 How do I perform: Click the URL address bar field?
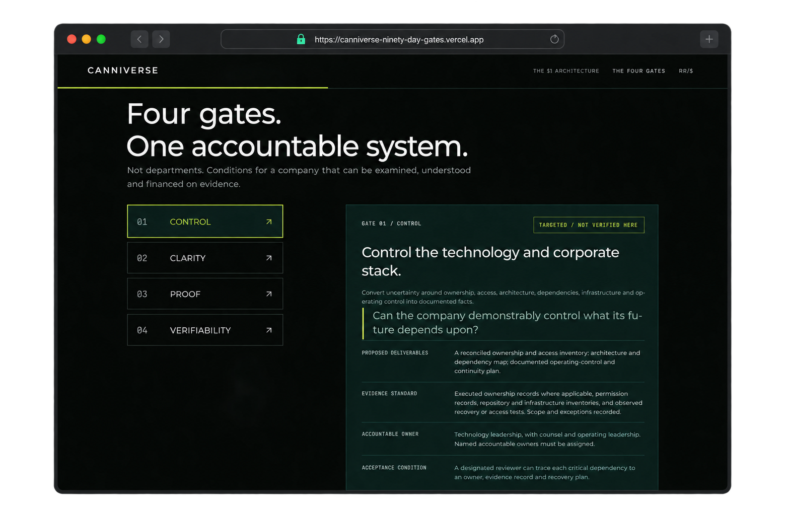pos(392,39)
